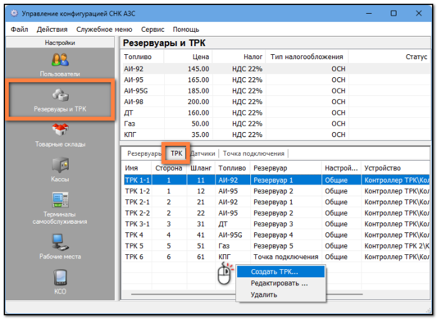
Task: Sort by the Статус column header
Action: pyautogui.click(x=389, y=57)
